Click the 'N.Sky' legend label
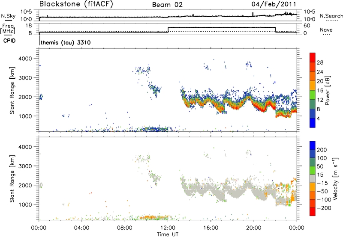Image resolution: width=343 pixels, height=237 pixels. click(8, 16)
